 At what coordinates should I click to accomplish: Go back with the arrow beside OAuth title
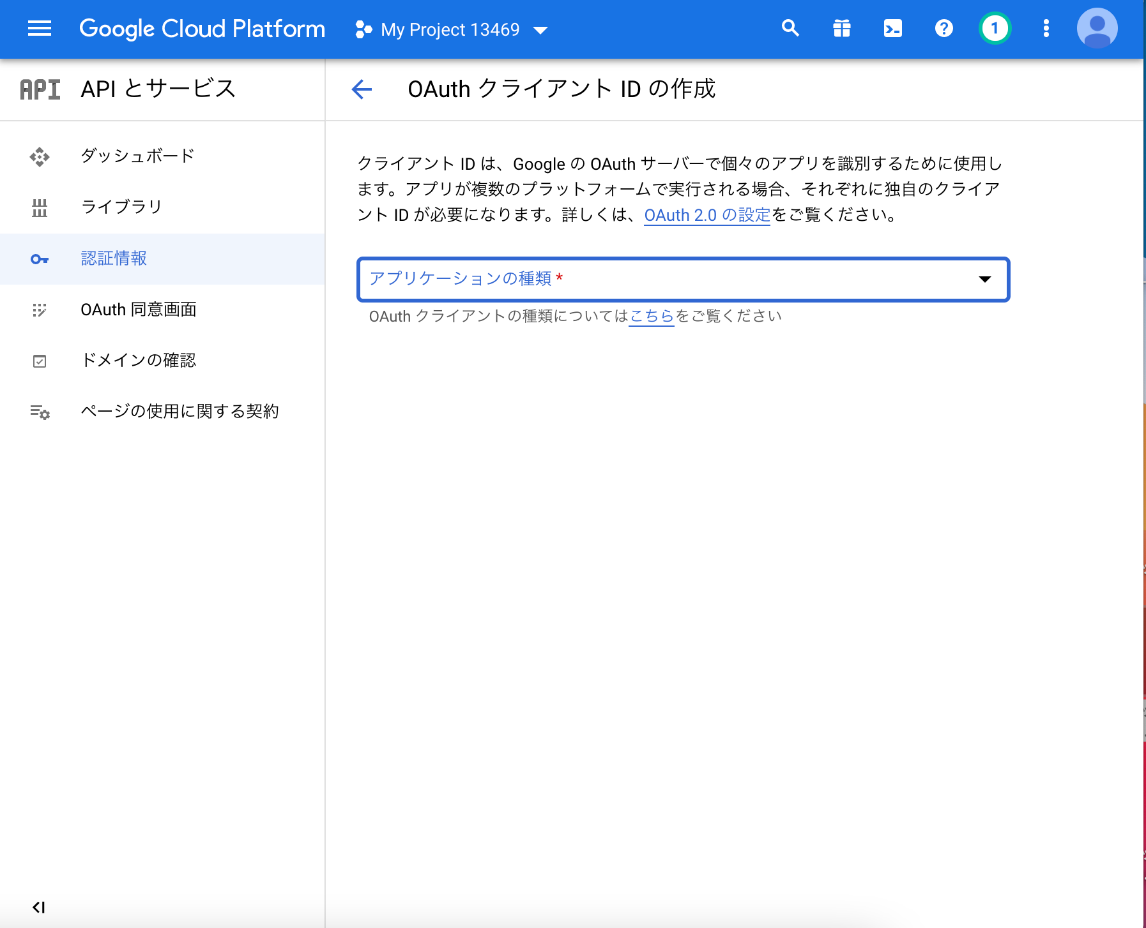tap(361, 89)
